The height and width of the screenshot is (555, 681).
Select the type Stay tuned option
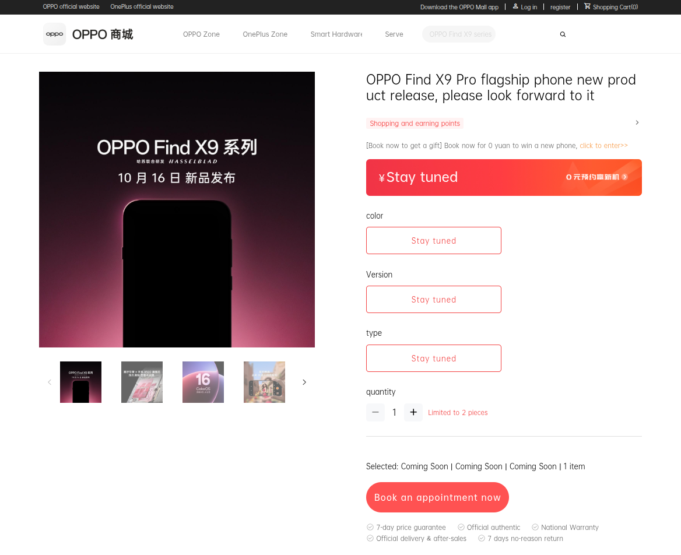click(x=433, y=359)
